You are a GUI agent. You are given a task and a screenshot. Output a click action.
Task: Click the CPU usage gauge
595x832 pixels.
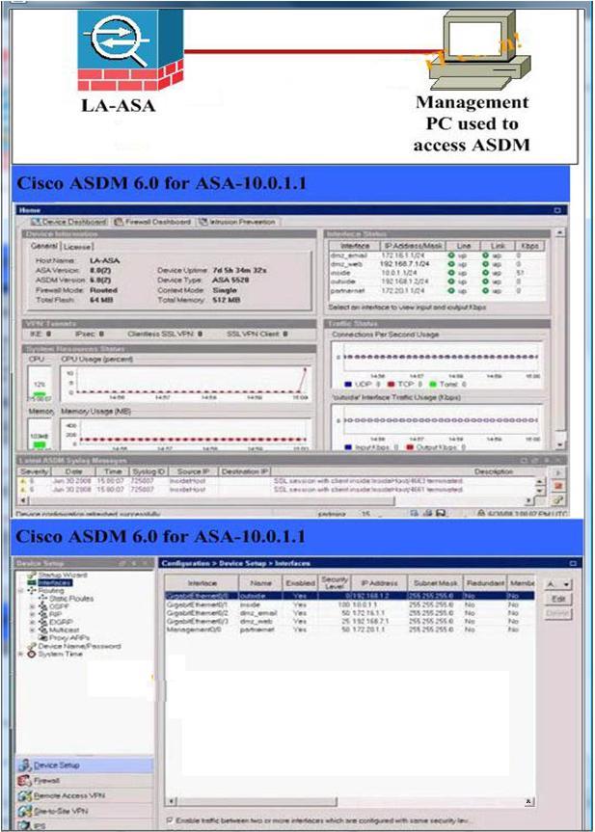point(40,384)
